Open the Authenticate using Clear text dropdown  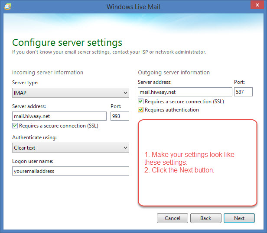[x=71, y=147]
